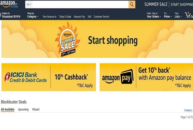Click the orange search magnifier icon

pyautogui.click(x=132, y=5)
